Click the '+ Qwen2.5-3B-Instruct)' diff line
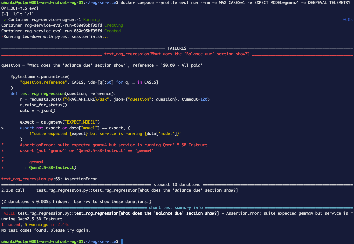 click(x=50, y=168)
